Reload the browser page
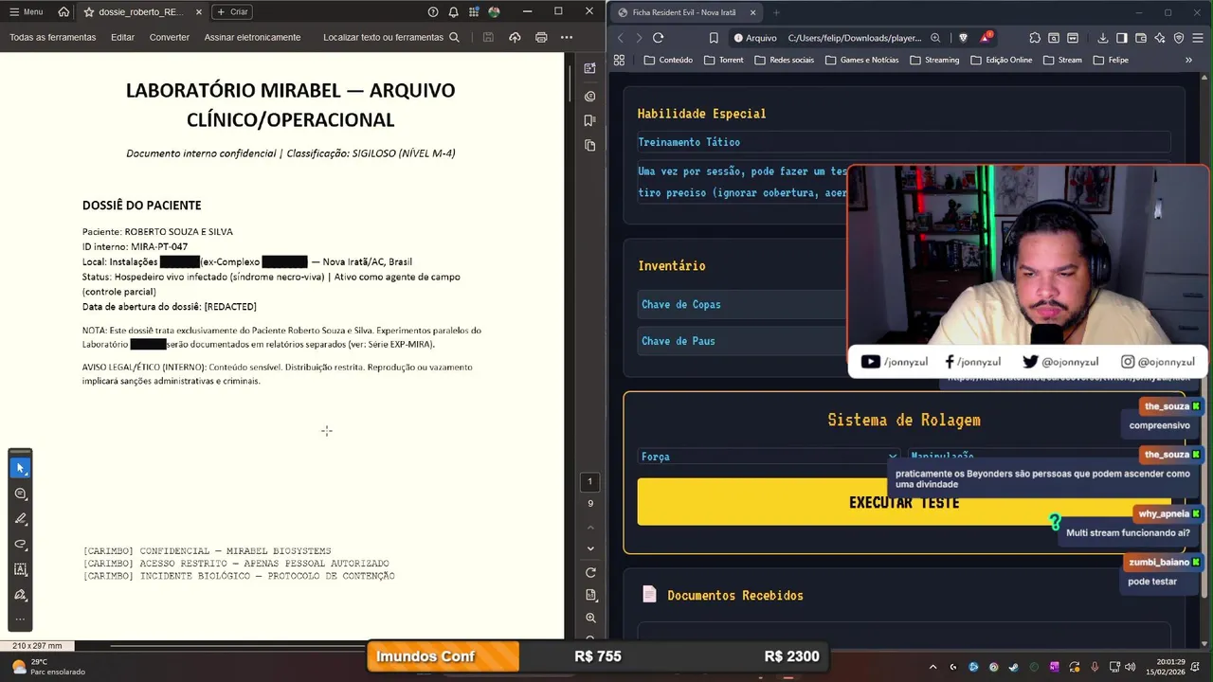 coord(658,38)
